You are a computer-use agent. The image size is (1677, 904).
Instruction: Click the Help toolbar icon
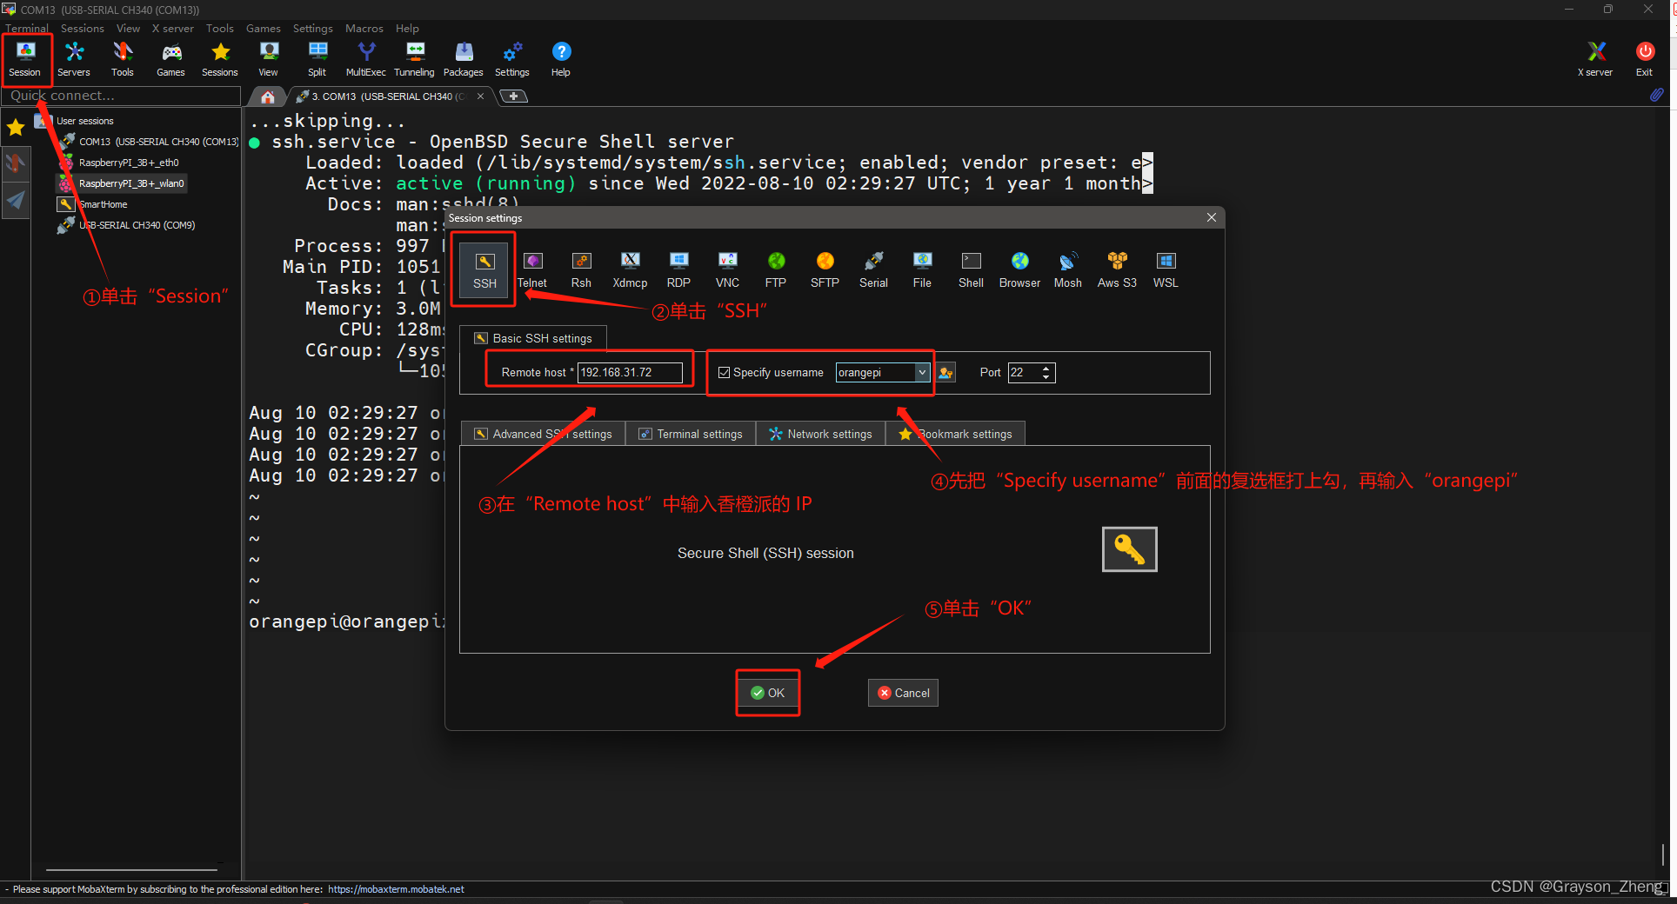(561, 59)
